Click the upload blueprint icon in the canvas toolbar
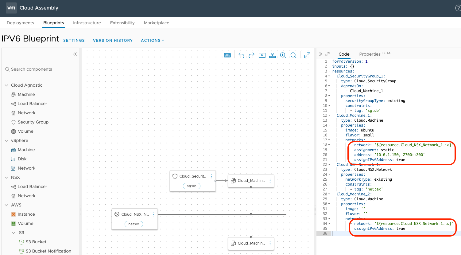Viewport: 461px width, 255px height. pyautogui.click(x=262, y=55)
